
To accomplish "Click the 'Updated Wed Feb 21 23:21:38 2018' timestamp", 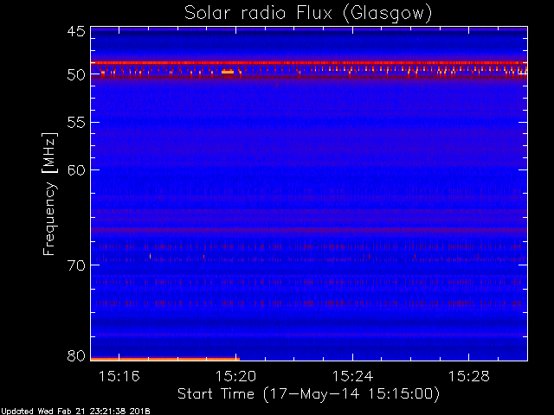I will pyautogui.click(x=75, y=412).
